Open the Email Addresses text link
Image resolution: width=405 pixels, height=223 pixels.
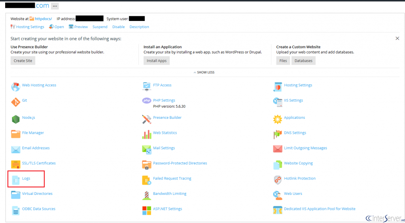click(36, 148)
